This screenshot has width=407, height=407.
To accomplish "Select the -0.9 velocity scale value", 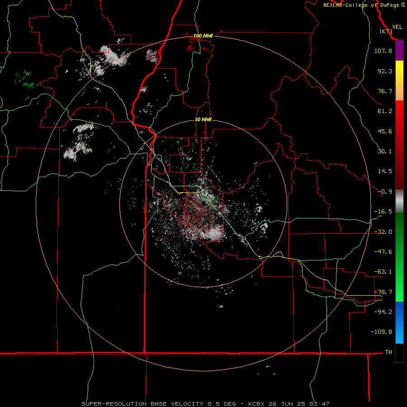I will (x=385, y=192).
